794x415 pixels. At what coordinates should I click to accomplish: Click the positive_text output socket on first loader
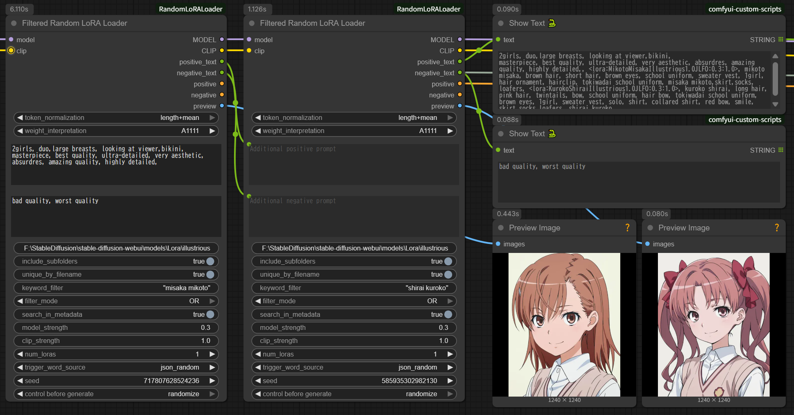pos(222,61)
